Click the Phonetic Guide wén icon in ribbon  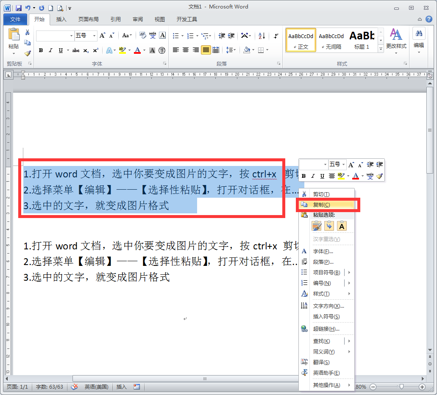pos(153,36)
